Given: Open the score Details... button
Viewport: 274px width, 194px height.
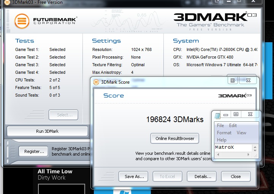Looking at the screenshot, I should (x=201, y=177).
